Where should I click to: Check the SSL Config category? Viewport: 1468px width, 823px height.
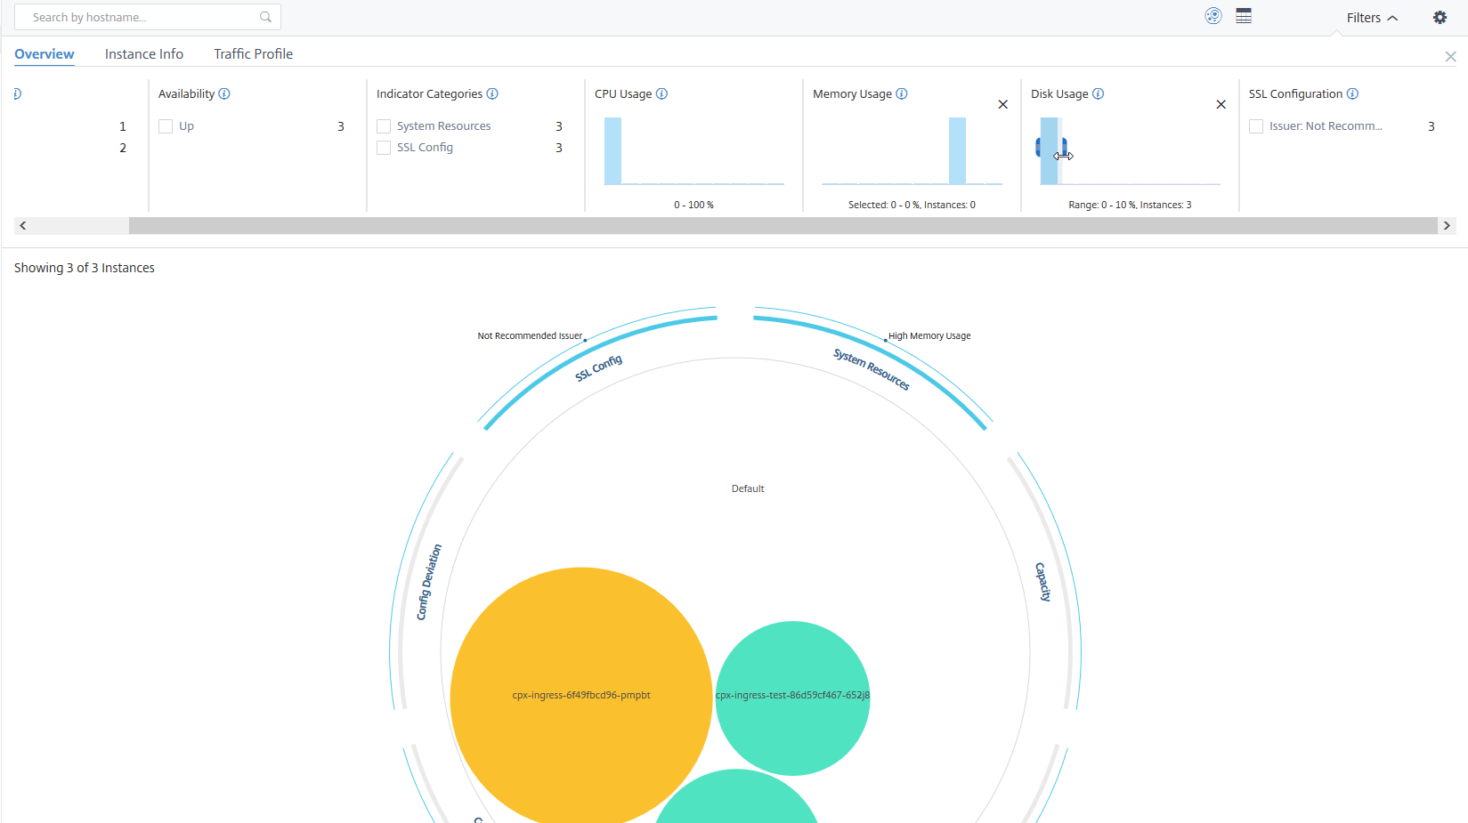click(x=384, y=148)
